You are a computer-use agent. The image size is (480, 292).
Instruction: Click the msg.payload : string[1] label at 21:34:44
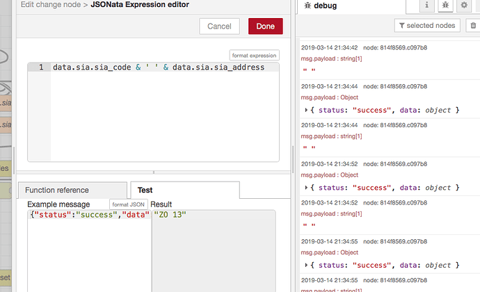tap(331, 136)
